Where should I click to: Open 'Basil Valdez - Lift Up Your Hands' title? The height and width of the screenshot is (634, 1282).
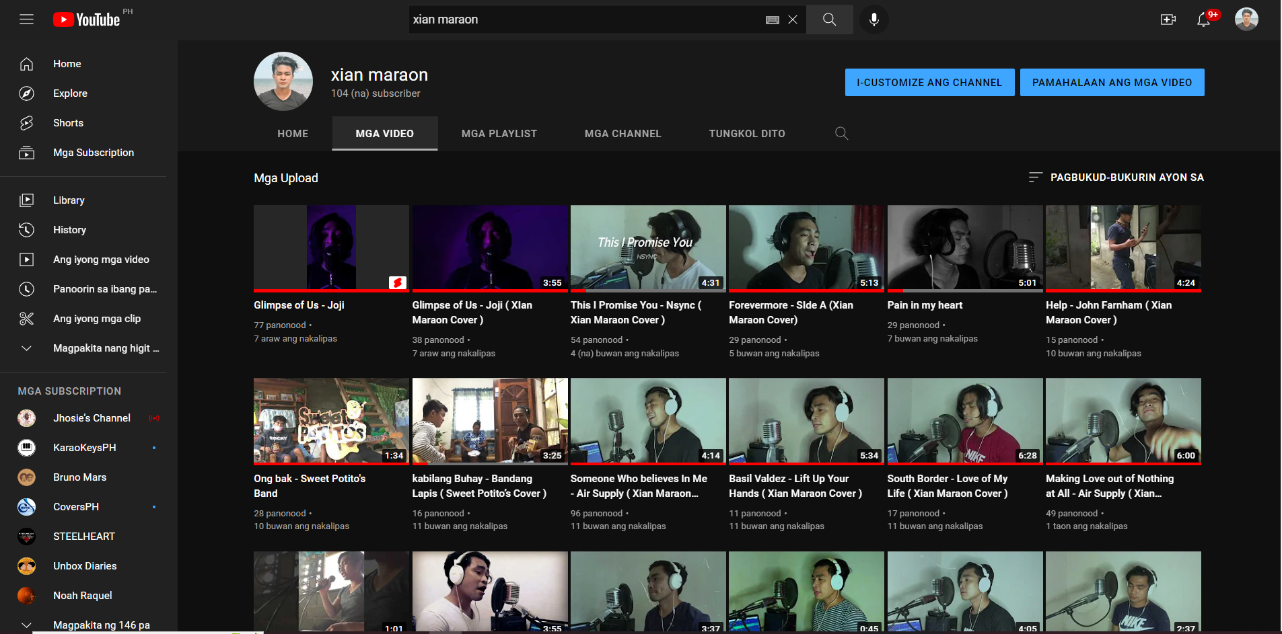[x=795, y=486]
